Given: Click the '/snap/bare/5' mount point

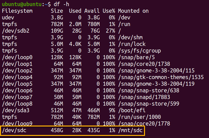Looking at the screenshot, I should coord(136,57).
